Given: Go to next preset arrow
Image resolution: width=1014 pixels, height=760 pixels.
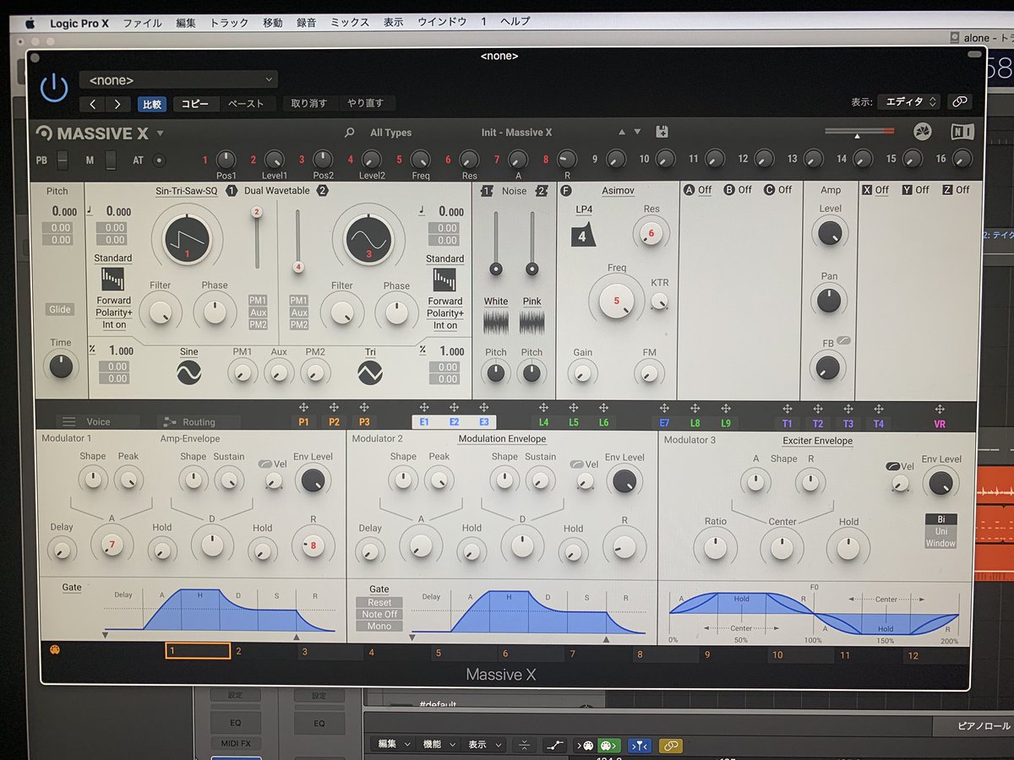Looking at the screenshot, I should click(117, 104).
